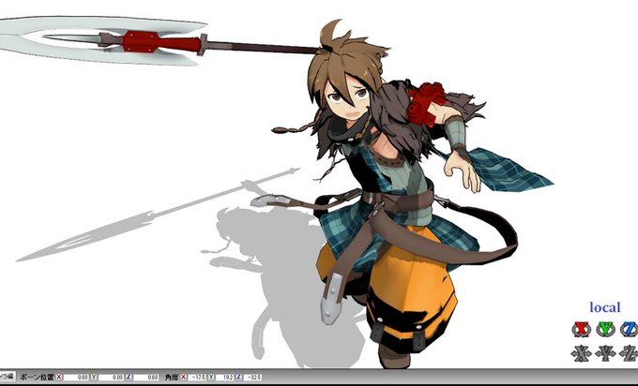The width and height of the screenshot is (638, 386).
Task: Click the red X marker beside bone position
Action: pyautogui.click(x=59, y=377)
